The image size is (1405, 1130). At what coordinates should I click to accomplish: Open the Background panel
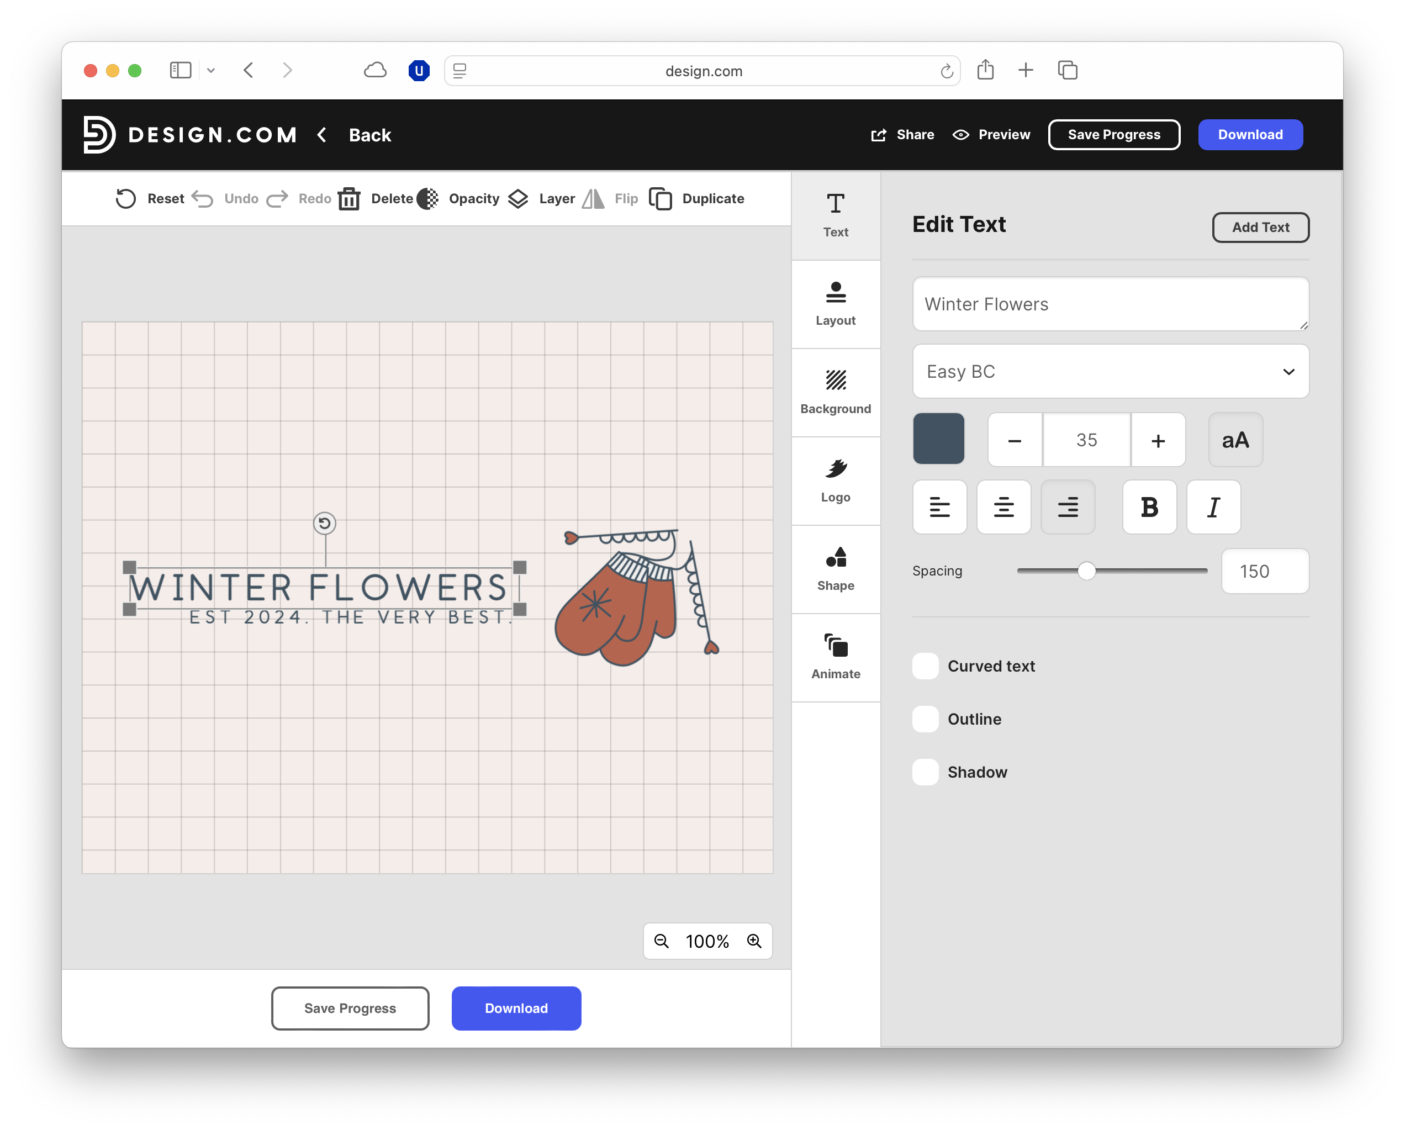[x=836, y=392]
